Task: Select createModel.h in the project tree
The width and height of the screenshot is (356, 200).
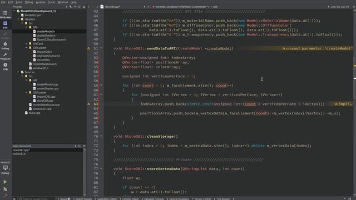Action: [x=46, y=31]
